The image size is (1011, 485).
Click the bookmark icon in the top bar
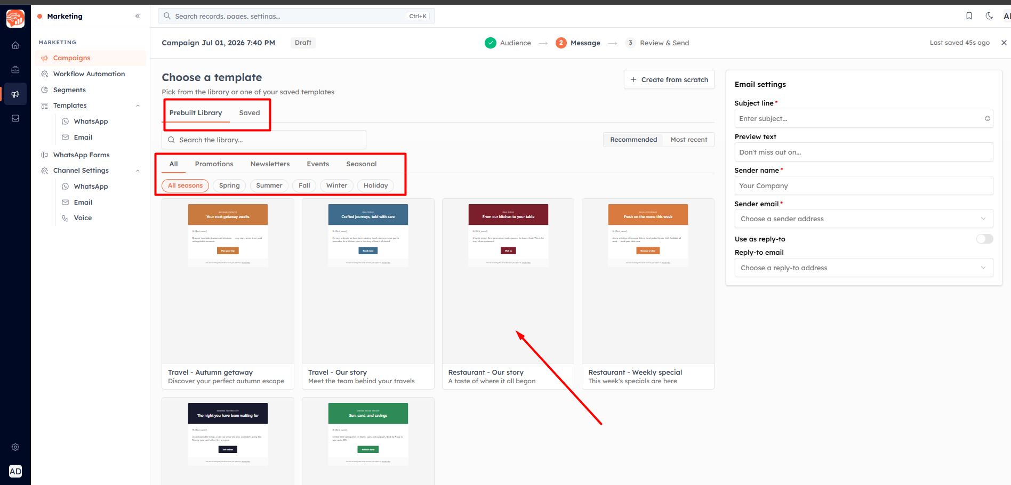click(969, 16)
